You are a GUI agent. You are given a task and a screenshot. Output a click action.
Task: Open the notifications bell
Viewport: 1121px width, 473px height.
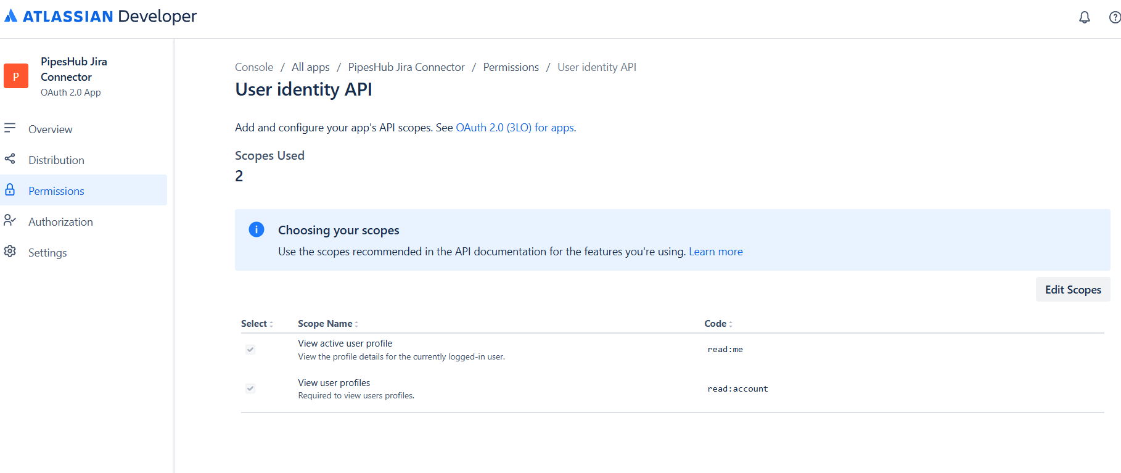(x=1085, y=17)
